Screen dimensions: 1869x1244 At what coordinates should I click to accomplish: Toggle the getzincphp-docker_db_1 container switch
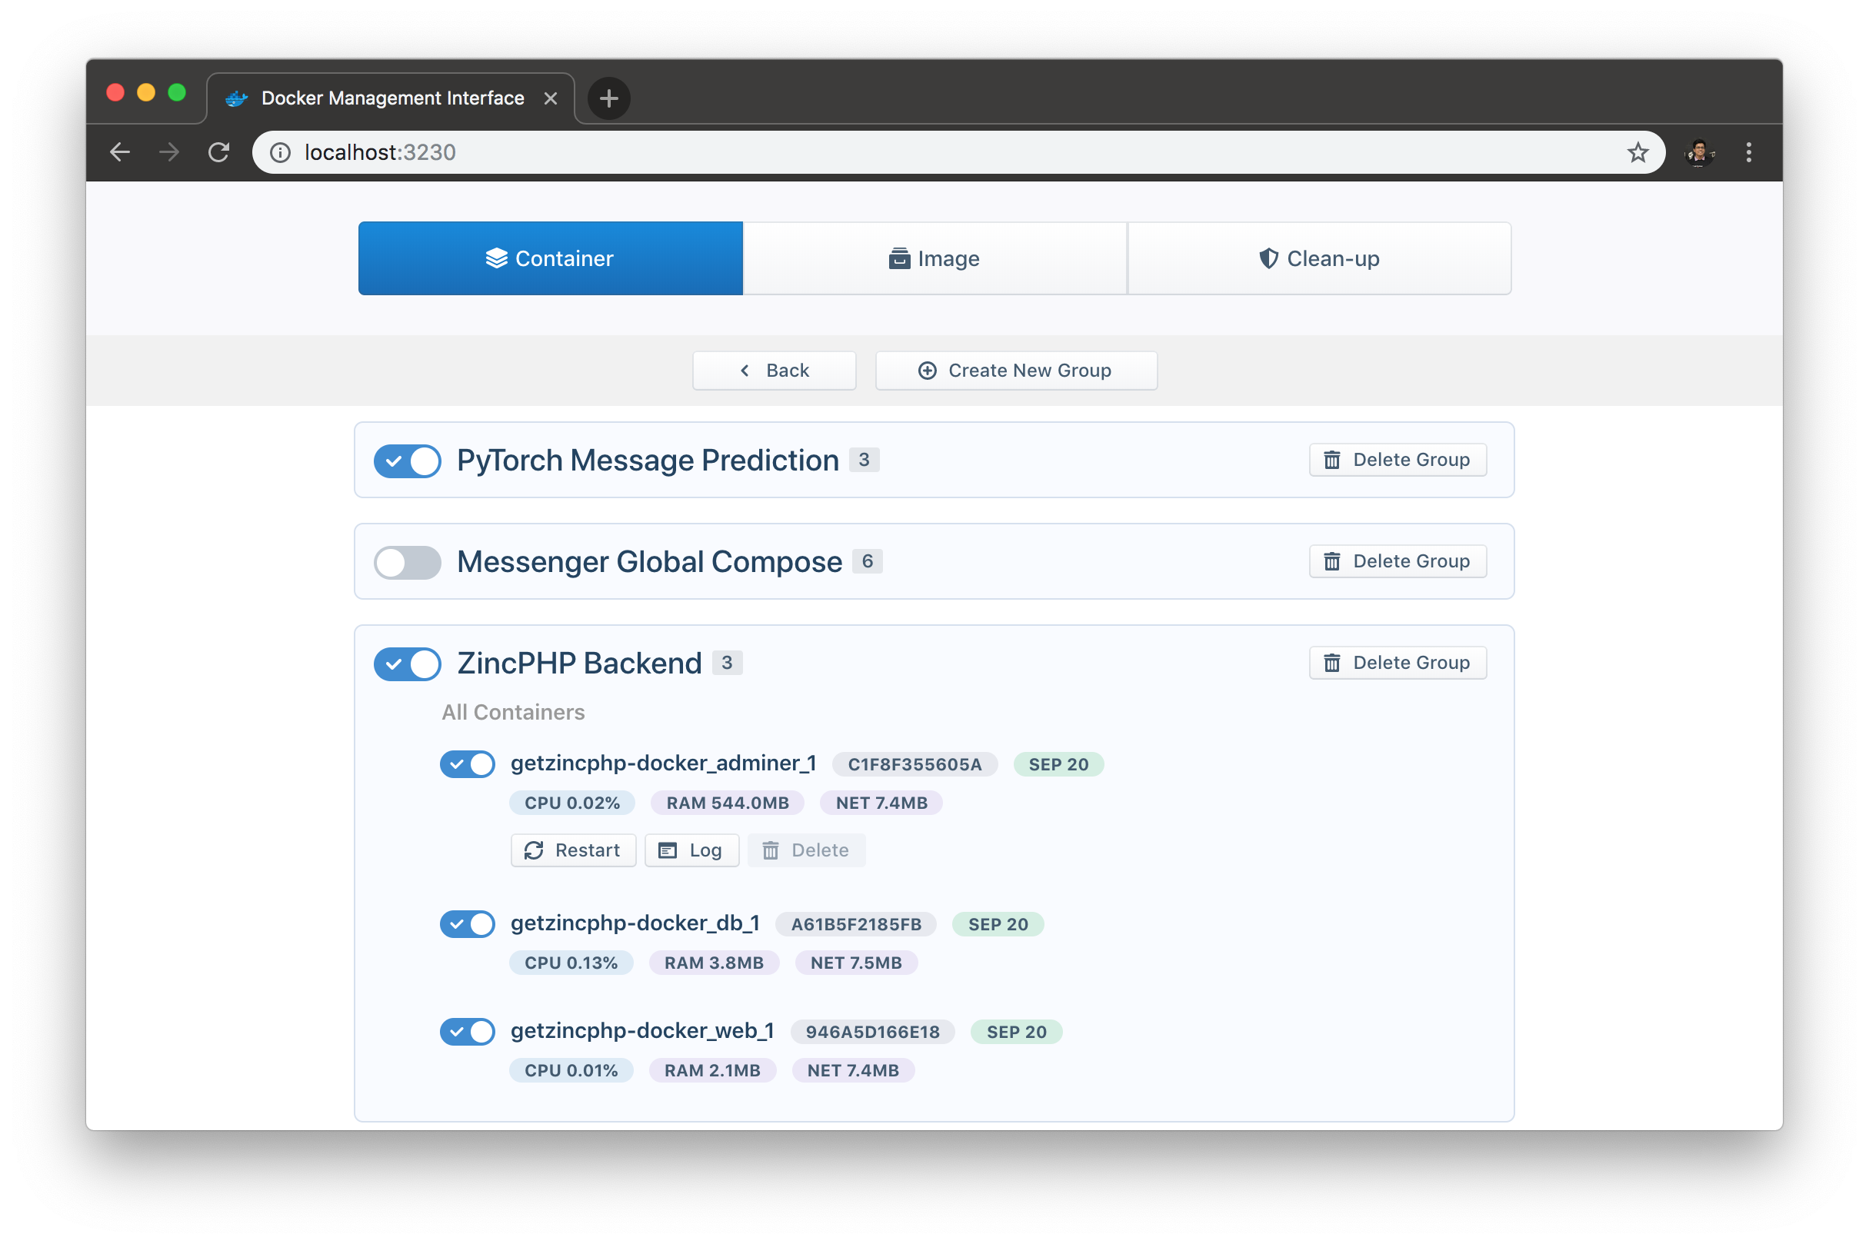(x=468, y=924)
